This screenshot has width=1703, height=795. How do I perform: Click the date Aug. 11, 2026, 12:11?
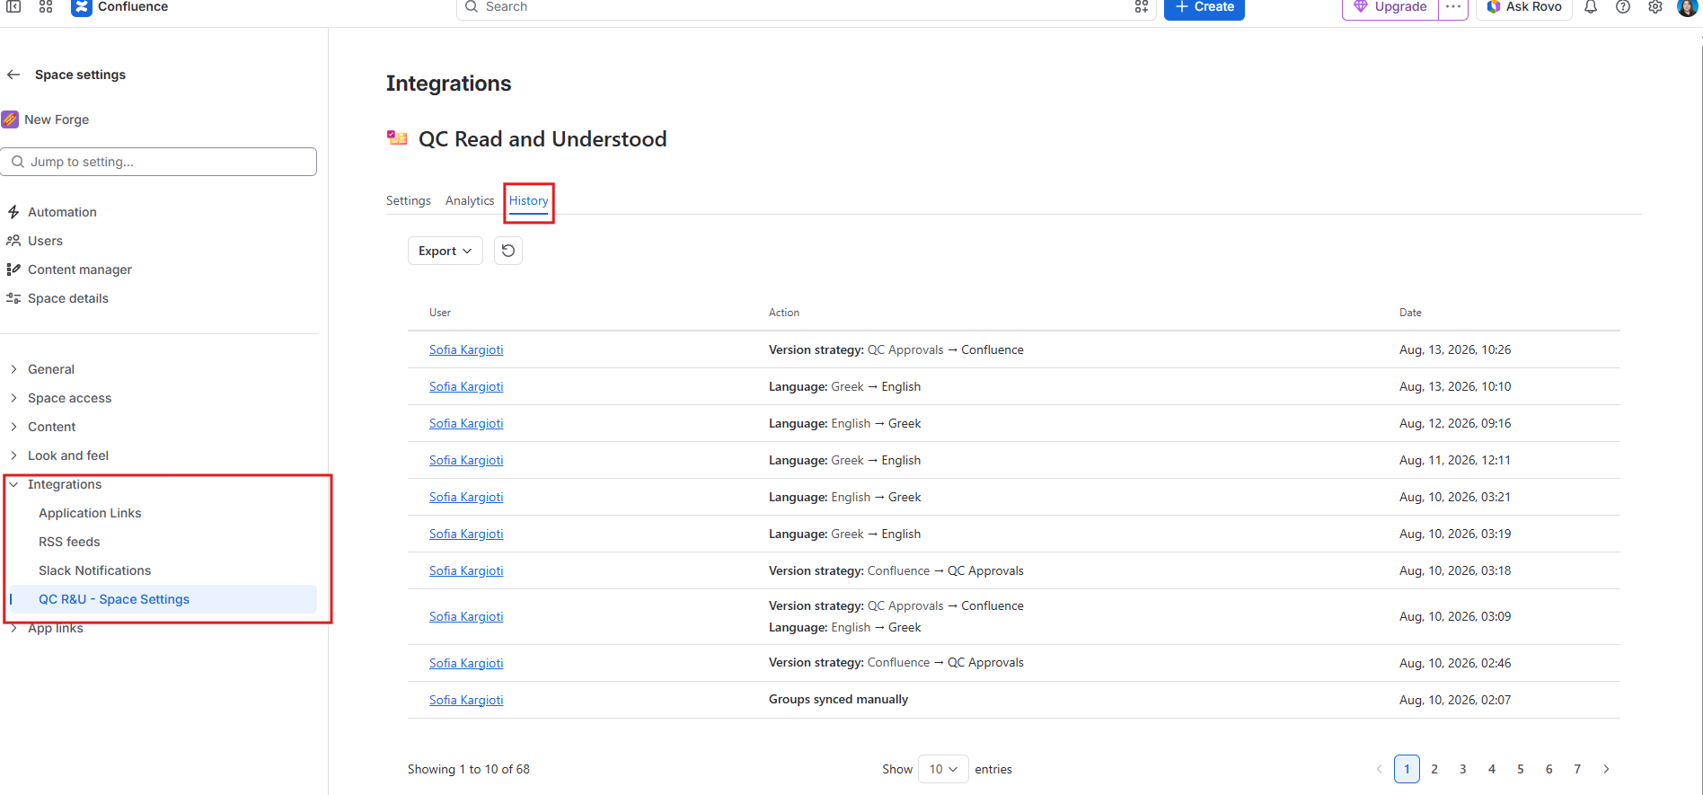click(x=1455, y=460)
